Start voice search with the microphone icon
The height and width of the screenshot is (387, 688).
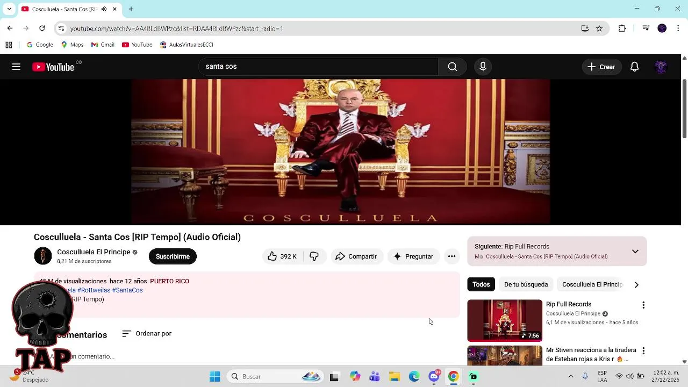click(x=483, y=67)
